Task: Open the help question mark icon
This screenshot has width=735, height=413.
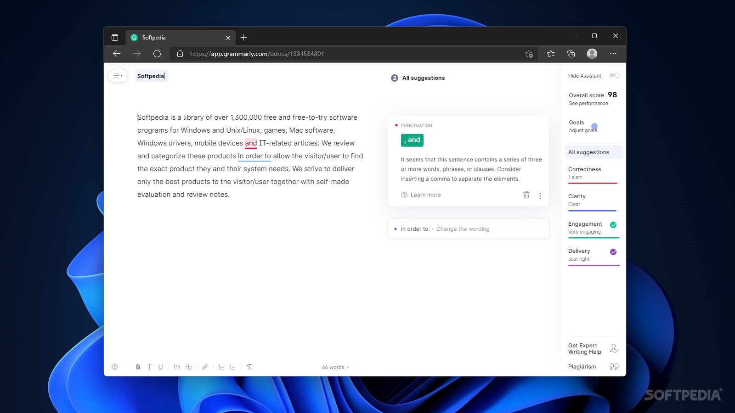Action: pyautogui.click(x=115, y=367)
